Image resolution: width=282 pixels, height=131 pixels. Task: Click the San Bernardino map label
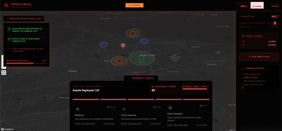147,55
